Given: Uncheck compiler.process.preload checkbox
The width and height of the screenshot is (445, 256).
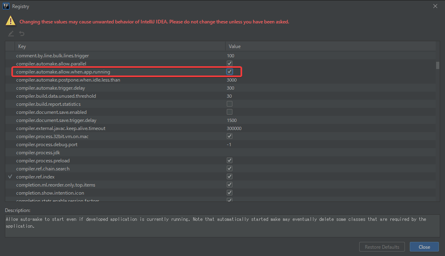Looking at the screenshot, I should [230, 161].
